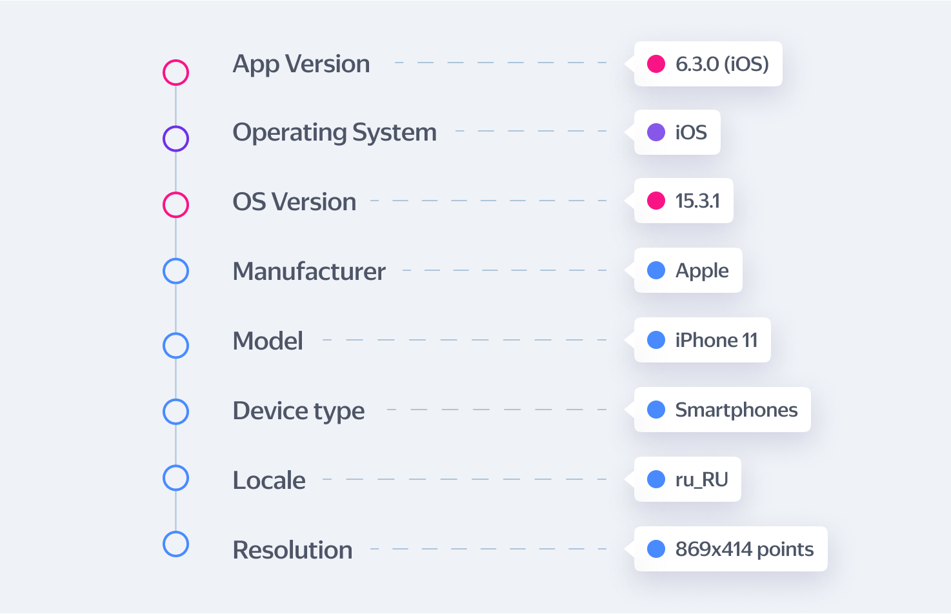Click the iPhone 11 model tag
951x614 pixels.
pos(702,340)
